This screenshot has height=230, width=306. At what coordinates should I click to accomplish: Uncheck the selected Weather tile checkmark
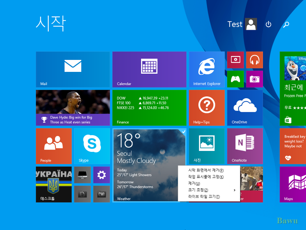[184, 132]
